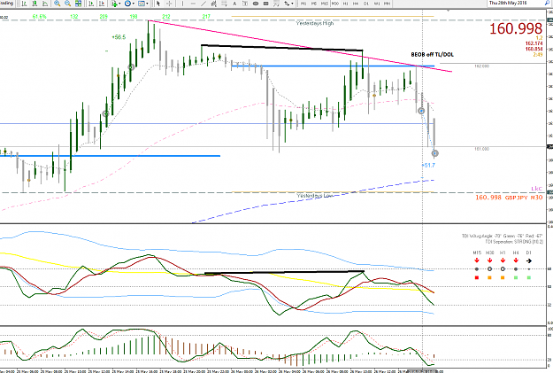
Task: Click the 'TDI Separation: STRONG' text
Action: pyautogui.click(x=514, y=242)
